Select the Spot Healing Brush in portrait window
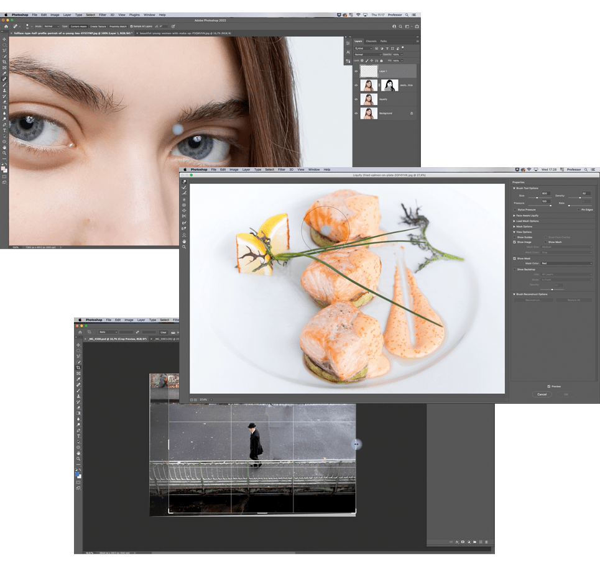This screenshot has width=600, height=566. coord(4,79)
